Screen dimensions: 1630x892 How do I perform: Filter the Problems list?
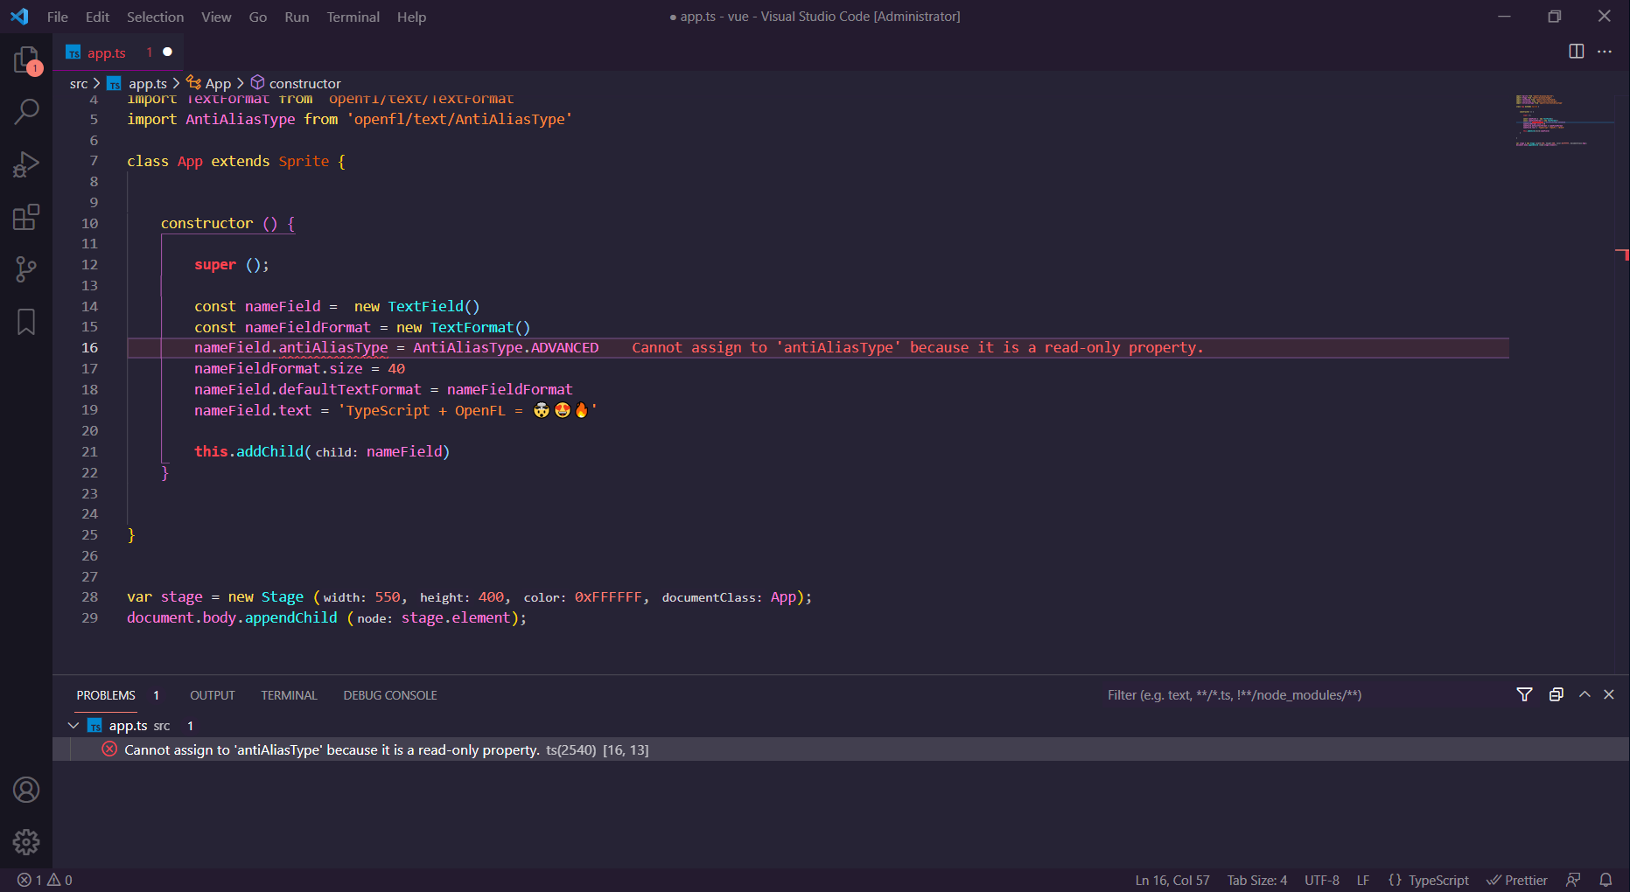coord(1525,694)
